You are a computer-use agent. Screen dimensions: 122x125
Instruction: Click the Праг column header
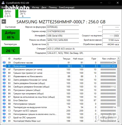coord(91,59)
